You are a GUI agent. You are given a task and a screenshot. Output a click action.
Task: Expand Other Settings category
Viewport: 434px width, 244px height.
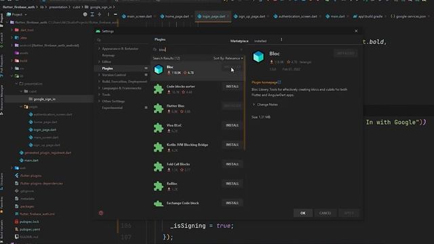[x=100, y=101]
